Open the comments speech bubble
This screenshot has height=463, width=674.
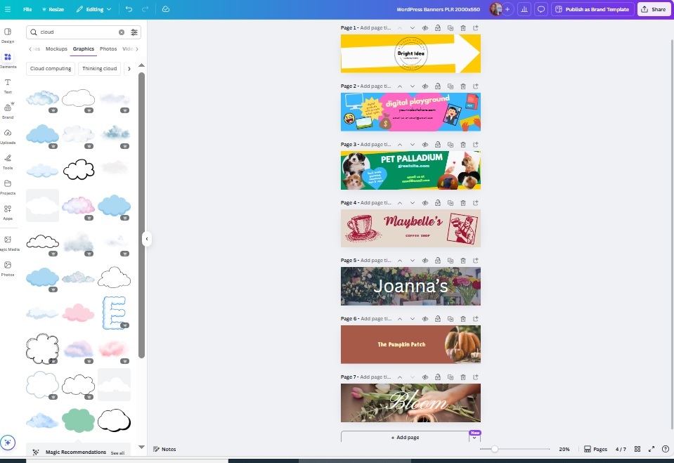pos(541,9)
